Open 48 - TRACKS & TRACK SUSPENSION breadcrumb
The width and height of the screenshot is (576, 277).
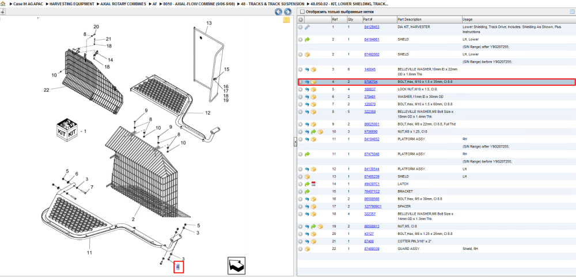pos(272,3)
